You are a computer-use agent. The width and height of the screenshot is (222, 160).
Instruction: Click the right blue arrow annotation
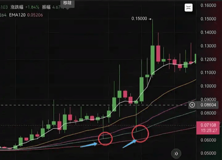click(129, 144)
